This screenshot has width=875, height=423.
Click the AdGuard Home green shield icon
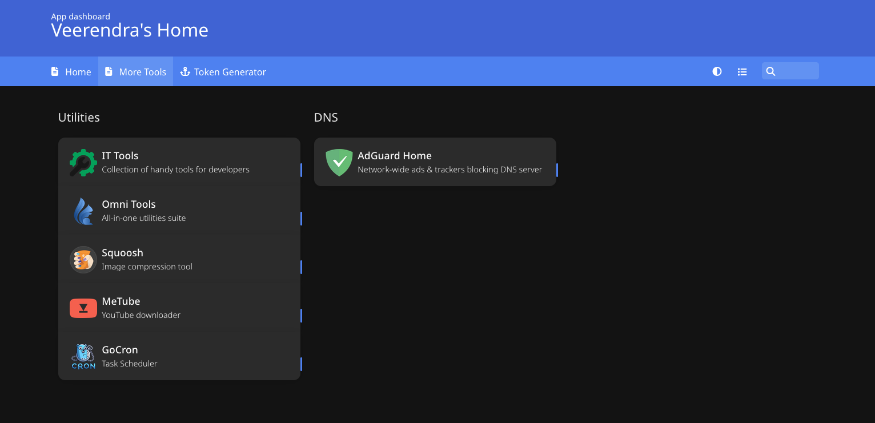coord(339,163)
